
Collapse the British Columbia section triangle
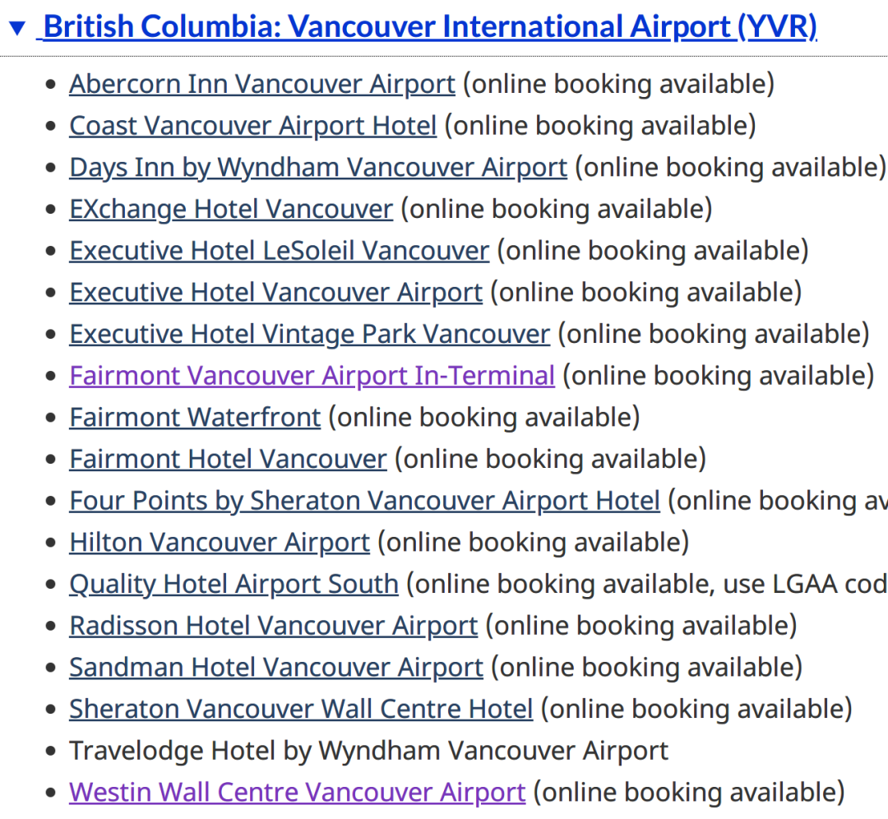pyautogui.click(x=17, y=27)
